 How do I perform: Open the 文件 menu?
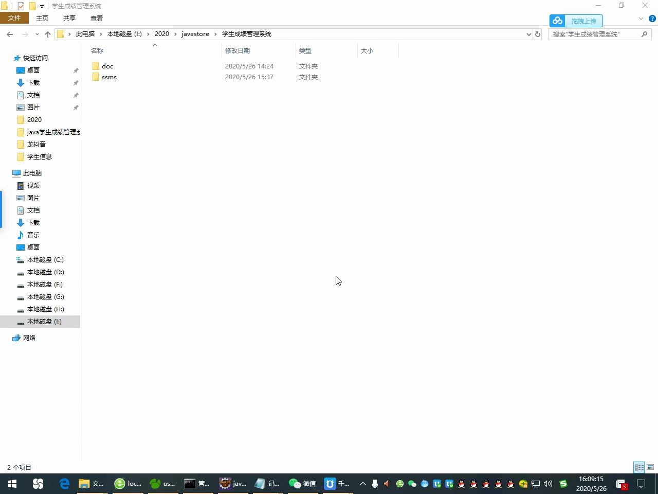coord(14,18)
